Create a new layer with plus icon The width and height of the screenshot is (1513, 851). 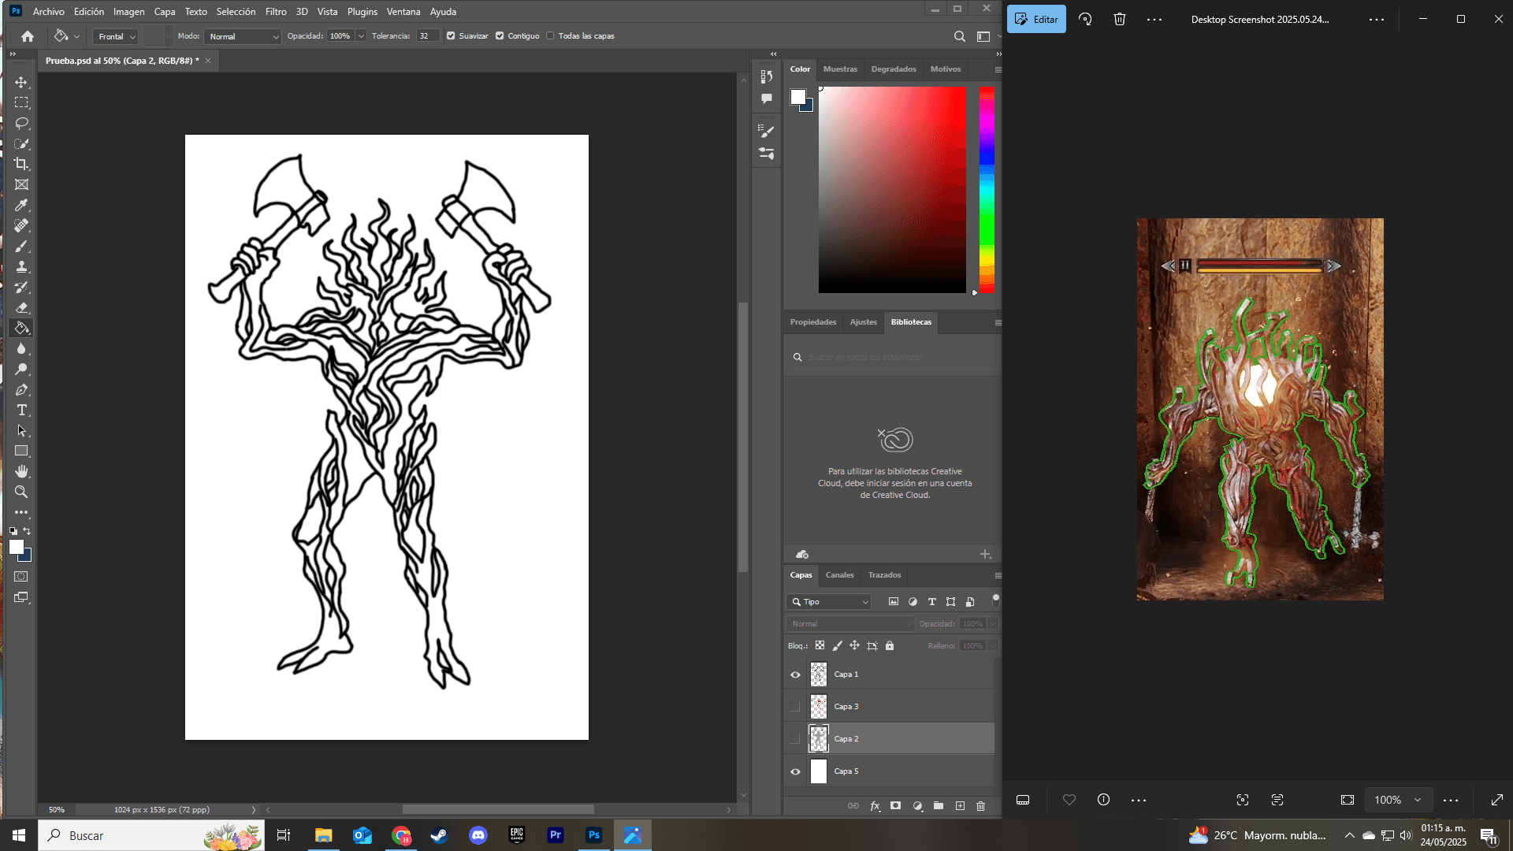click(x=960, y=806)
